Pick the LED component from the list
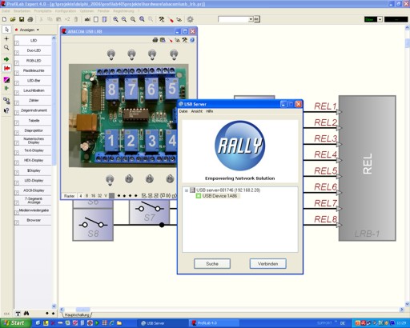The image size is (410, 328). (33, 41)
